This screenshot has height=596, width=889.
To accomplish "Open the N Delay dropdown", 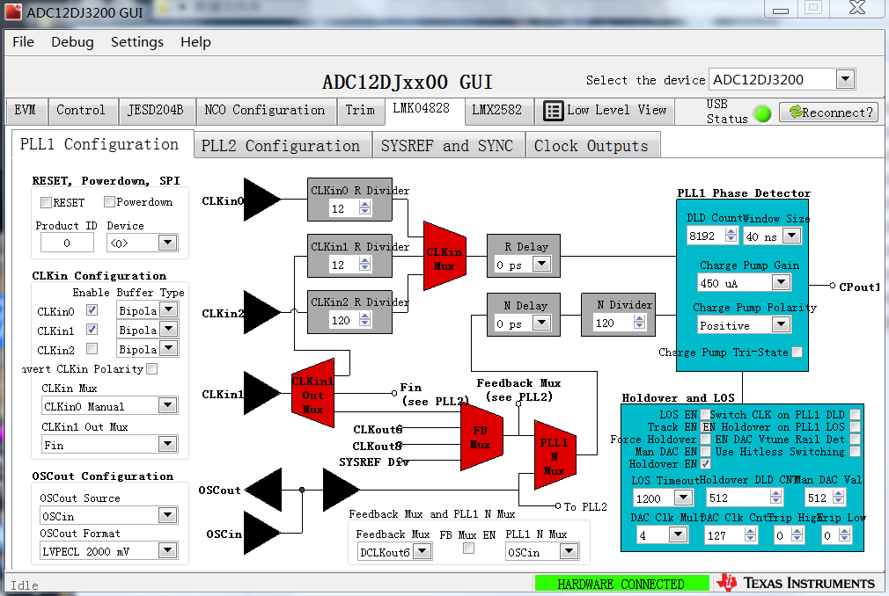I will click(x=541, y=323).
